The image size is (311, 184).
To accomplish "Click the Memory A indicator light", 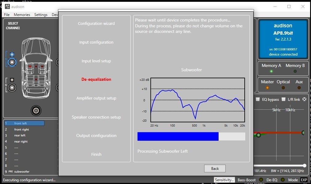I will click(271, 71).
